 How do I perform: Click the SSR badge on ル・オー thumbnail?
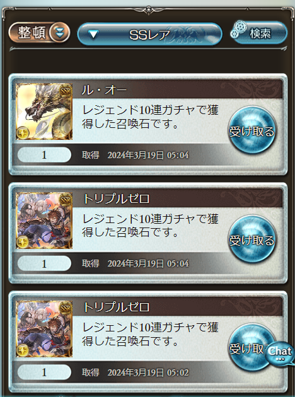pyautogui.click(x=66, y=91)
